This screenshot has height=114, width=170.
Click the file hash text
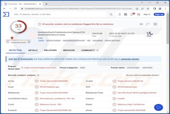61,34
